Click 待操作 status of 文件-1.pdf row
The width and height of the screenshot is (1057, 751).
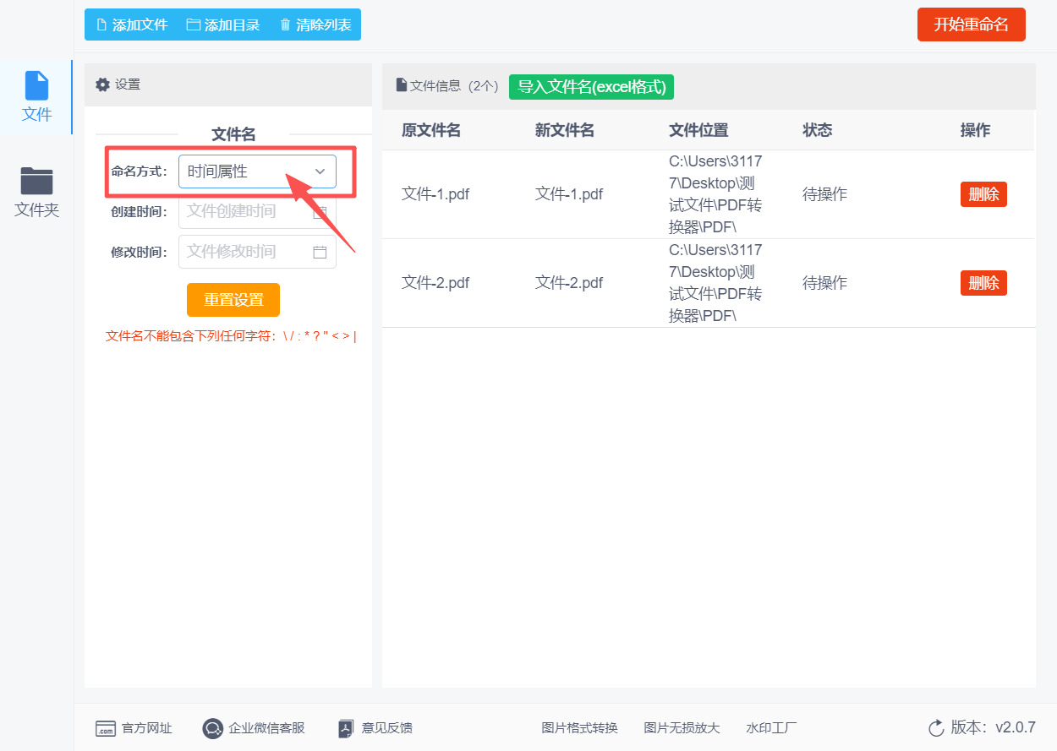824,194
